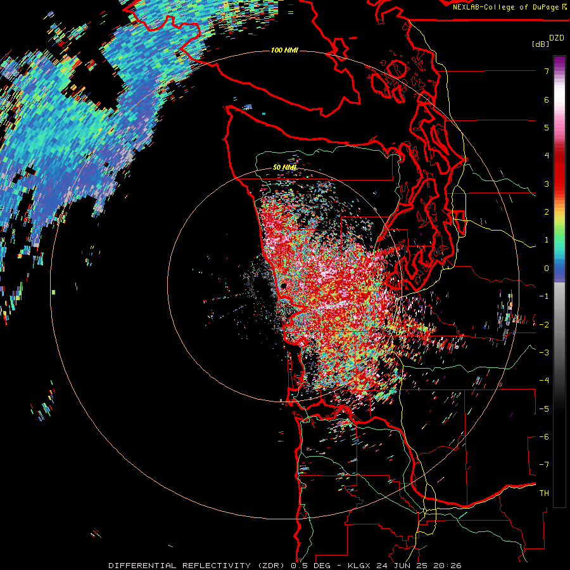Click the [dB] units label
Image resolution: width=570 pixels, height=570 pixels.
pyautogui.click(x=541, y=44)
